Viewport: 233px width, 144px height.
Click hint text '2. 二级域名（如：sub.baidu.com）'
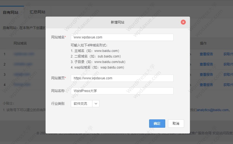(96, 56)
